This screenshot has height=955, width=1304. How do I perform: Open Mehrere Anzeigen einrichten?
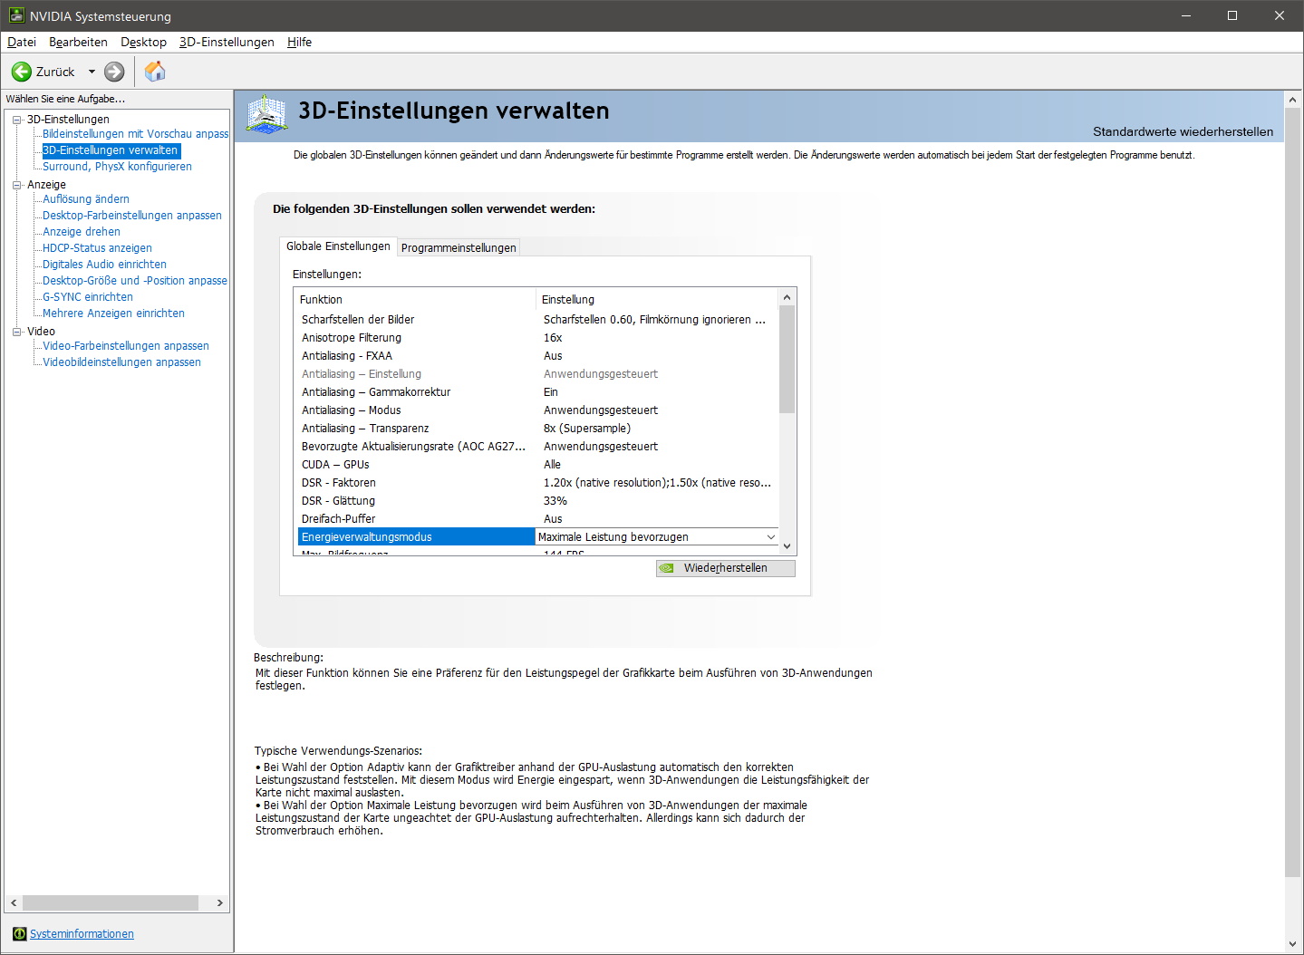tap(113, 314)
